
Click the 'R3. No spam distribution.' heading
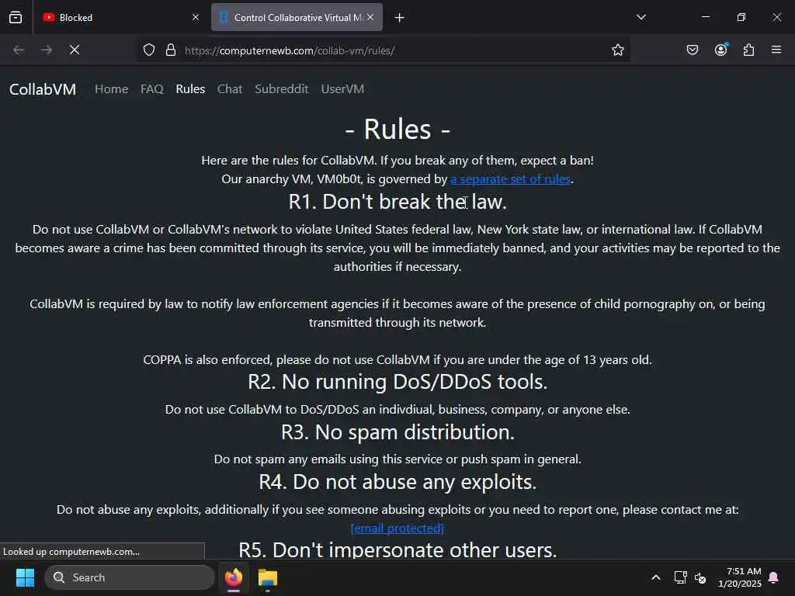(397, 432)
